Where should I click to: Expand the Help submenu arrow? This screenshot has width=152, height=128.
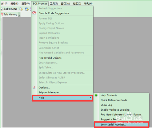(x=91, y=98)
